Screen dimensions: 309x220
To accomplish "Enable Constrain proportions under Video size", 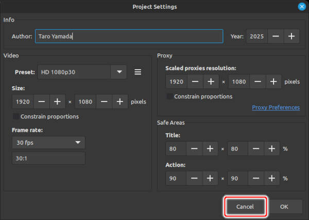I will 16,116.
